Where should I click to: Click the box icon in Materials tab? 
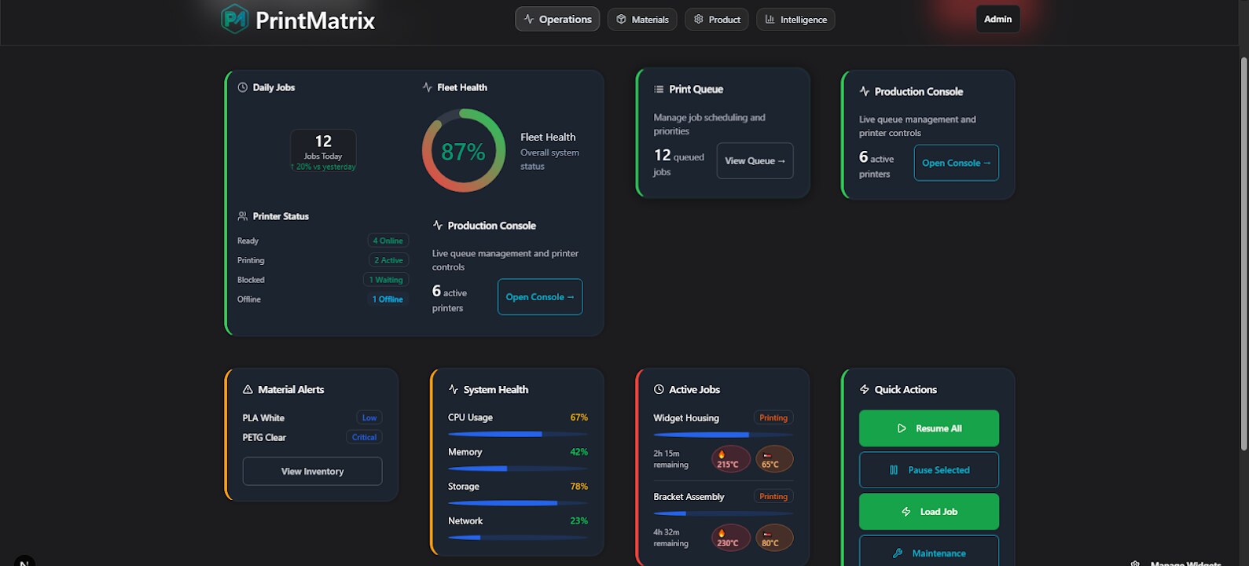click(x=621, y=19)
